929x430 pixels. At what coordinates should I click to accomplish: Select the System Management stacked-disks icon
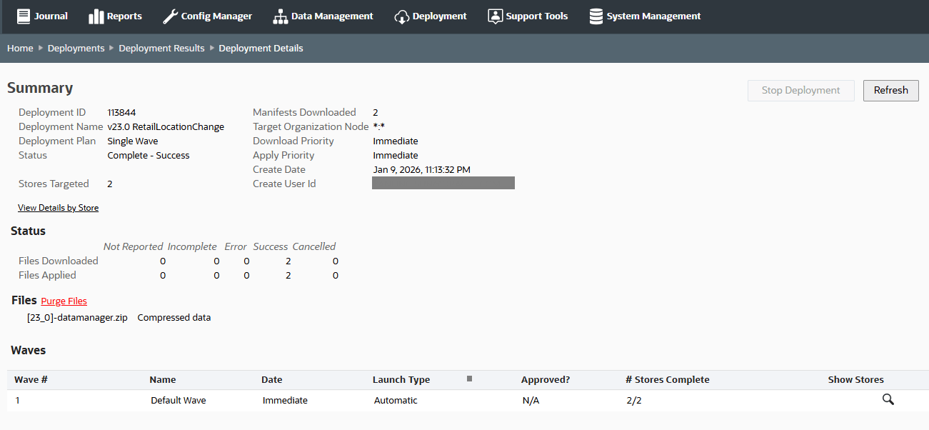pyautogui.click(x=597, y=15)
